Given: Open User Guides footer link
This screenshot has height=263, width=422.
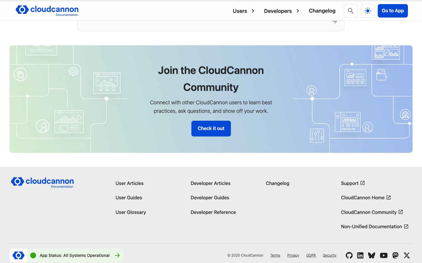Looking at the screenshot, I should (129, 198).
